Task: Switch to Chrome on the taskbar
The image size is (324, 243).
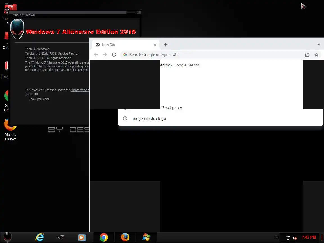Action: 103,237
